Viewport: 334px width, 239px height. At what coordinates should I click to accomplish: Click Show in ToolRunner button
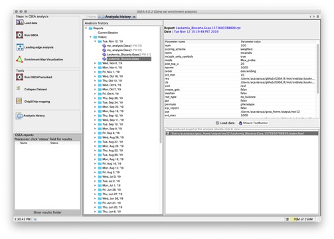click(254, 123)
